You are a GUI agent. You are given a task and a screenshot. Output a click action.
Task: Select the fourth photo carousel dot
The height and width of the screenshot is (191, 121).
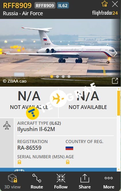pos(69,77)
